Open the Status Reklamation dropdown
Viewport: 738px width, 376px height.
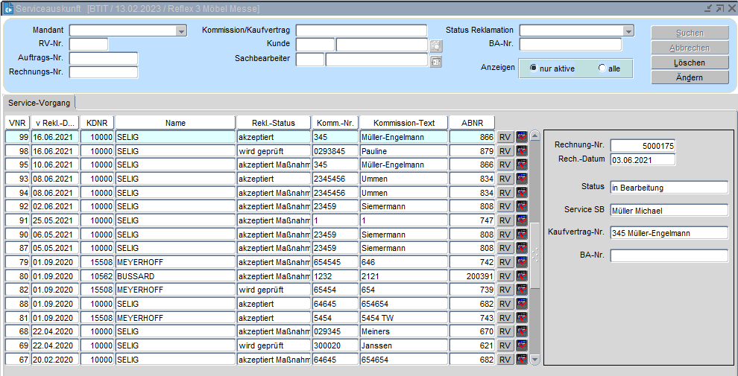628,31
